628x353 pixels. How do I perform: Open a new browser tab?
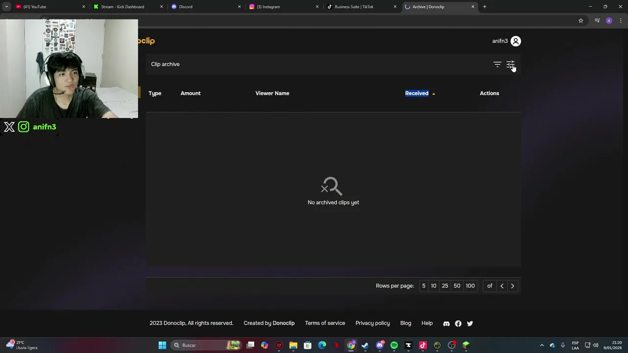[485, 7]
